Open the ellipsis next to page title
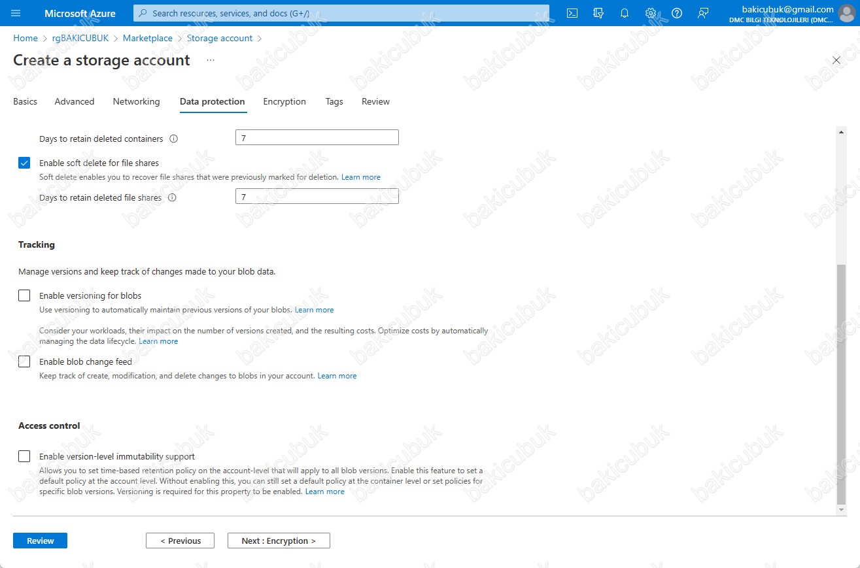The height and width of the screenshot is (568, 860). click(x=211, y=60)
